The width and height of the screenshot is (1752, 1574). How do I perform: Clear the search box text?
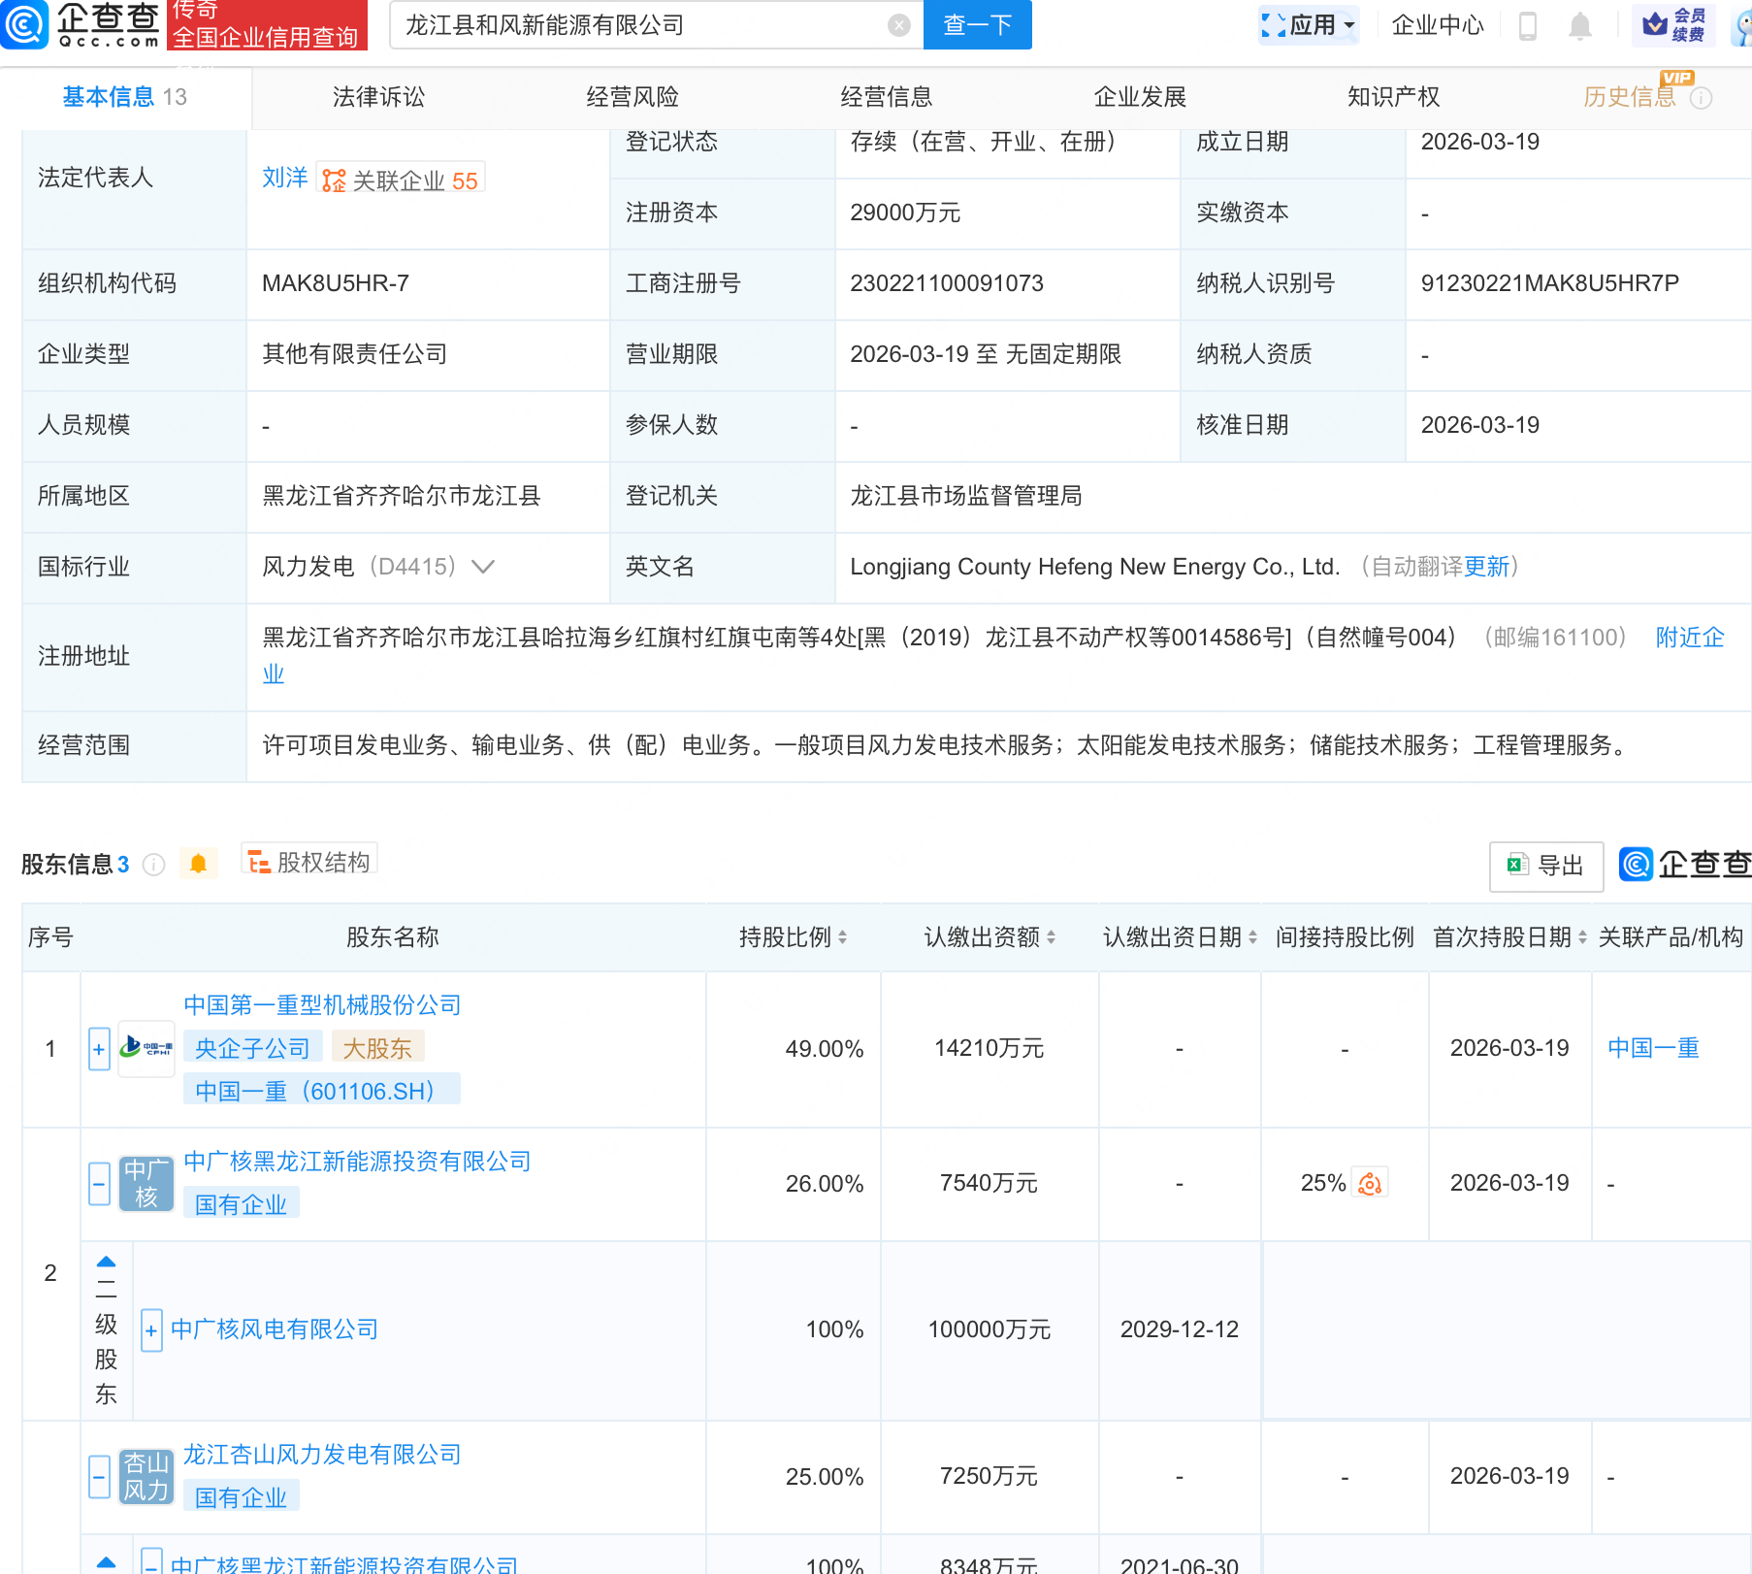898,26
